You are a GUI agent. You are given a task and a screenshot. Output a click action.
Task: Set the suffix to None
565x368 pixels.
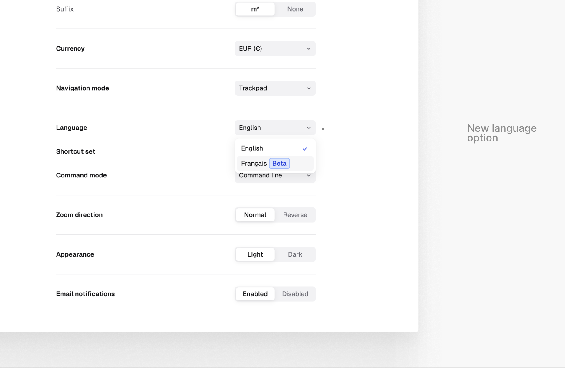click(295, 9)
